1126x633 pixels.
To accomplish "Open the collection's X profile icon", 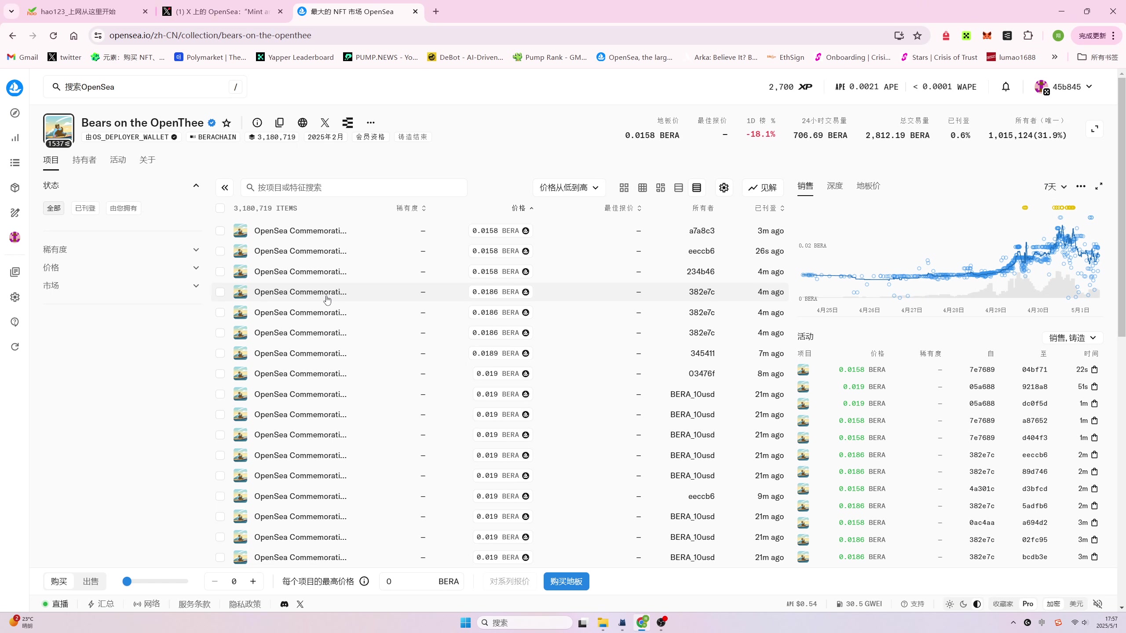I will 325,123.
